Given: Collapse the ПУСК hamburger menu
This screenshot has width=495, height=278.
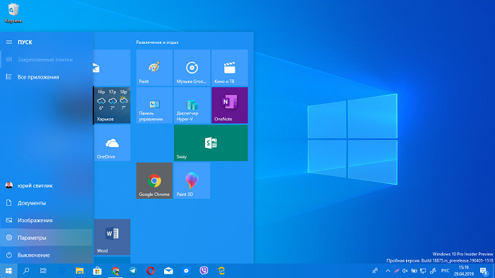Looking at the screenshot, I should click(9, 42).
